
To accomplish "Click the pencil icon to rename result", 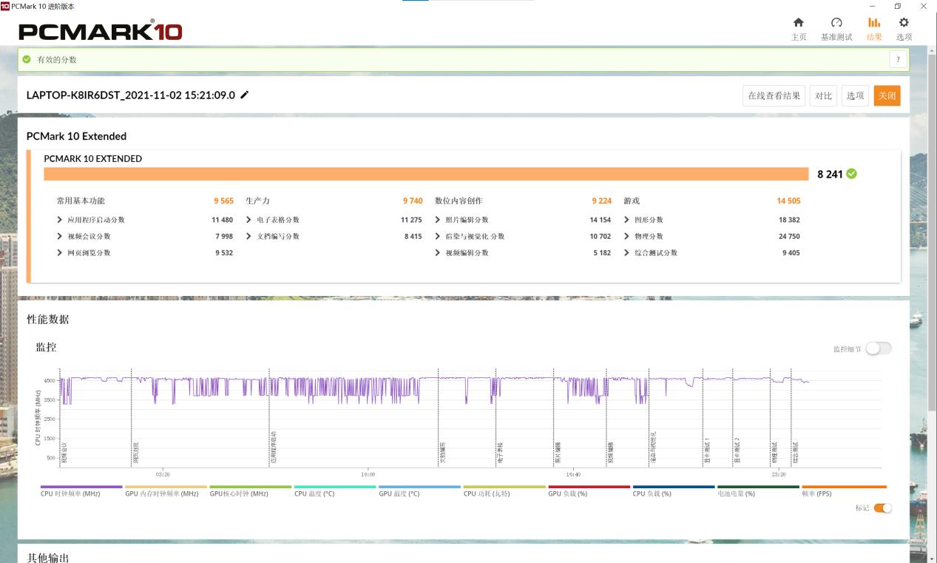I will coord(245,95).
